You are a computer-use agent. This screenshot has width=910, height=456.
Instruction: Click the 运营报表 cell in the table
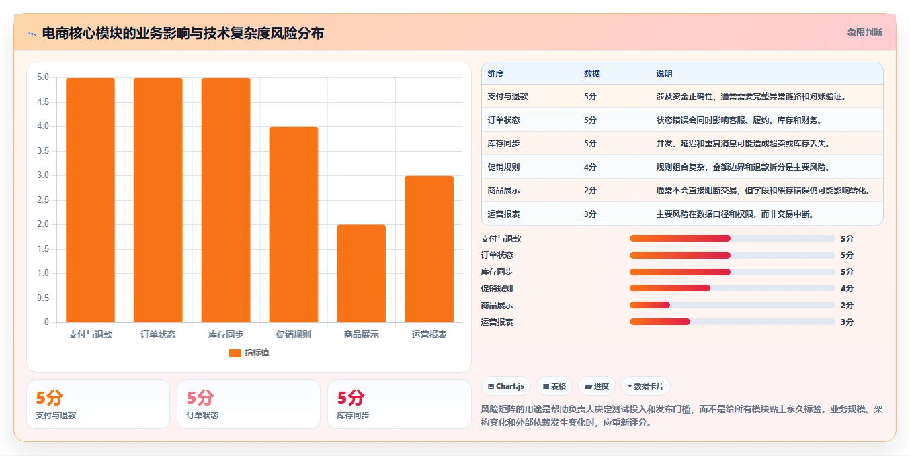coord(504,214)
